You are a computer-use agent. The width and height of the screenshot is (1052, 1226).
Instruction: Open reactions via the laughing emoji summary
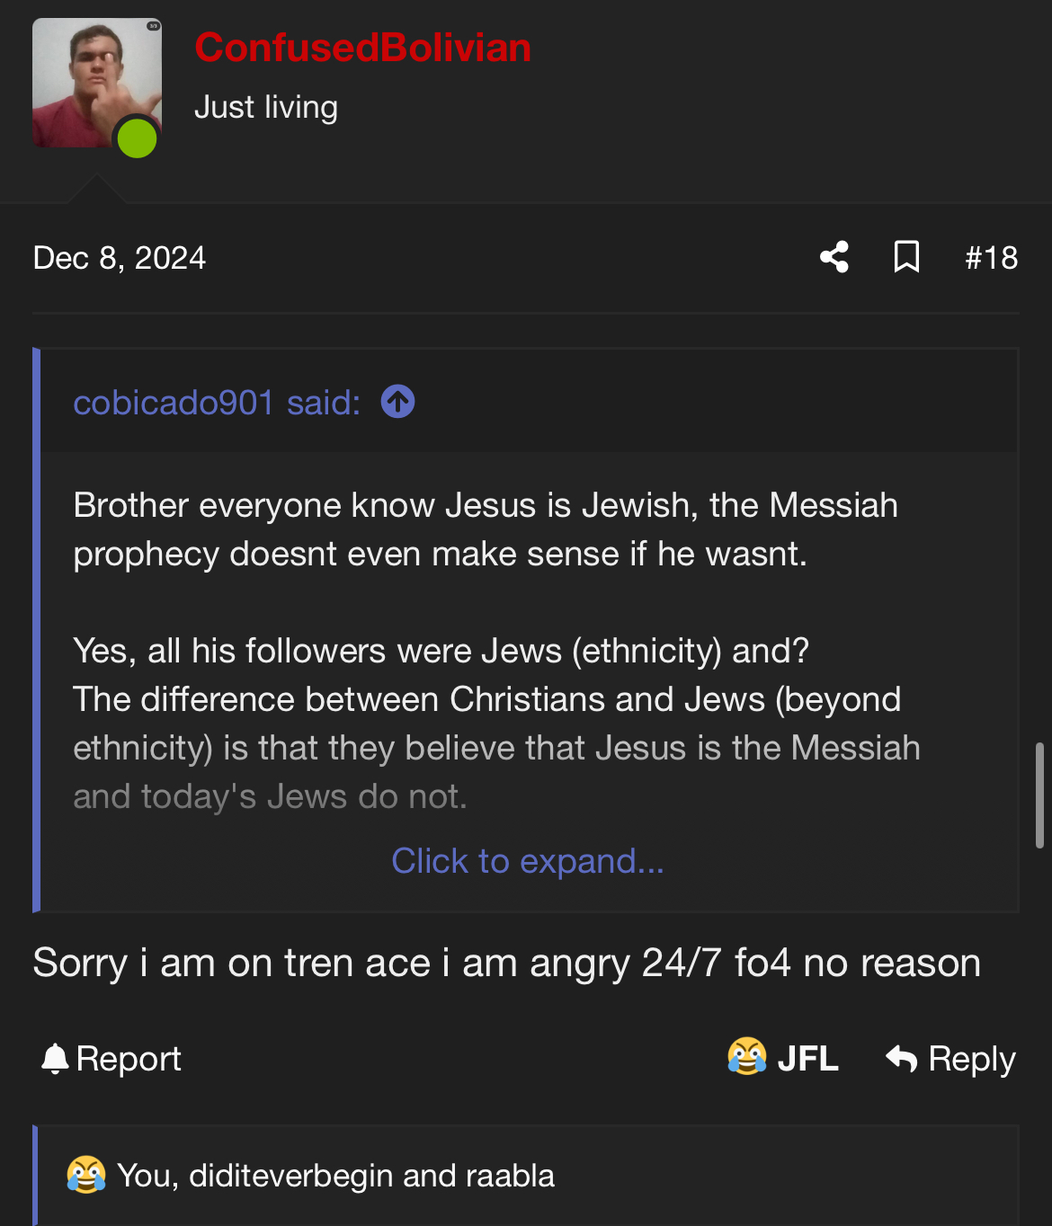(x=86, y=1175)
